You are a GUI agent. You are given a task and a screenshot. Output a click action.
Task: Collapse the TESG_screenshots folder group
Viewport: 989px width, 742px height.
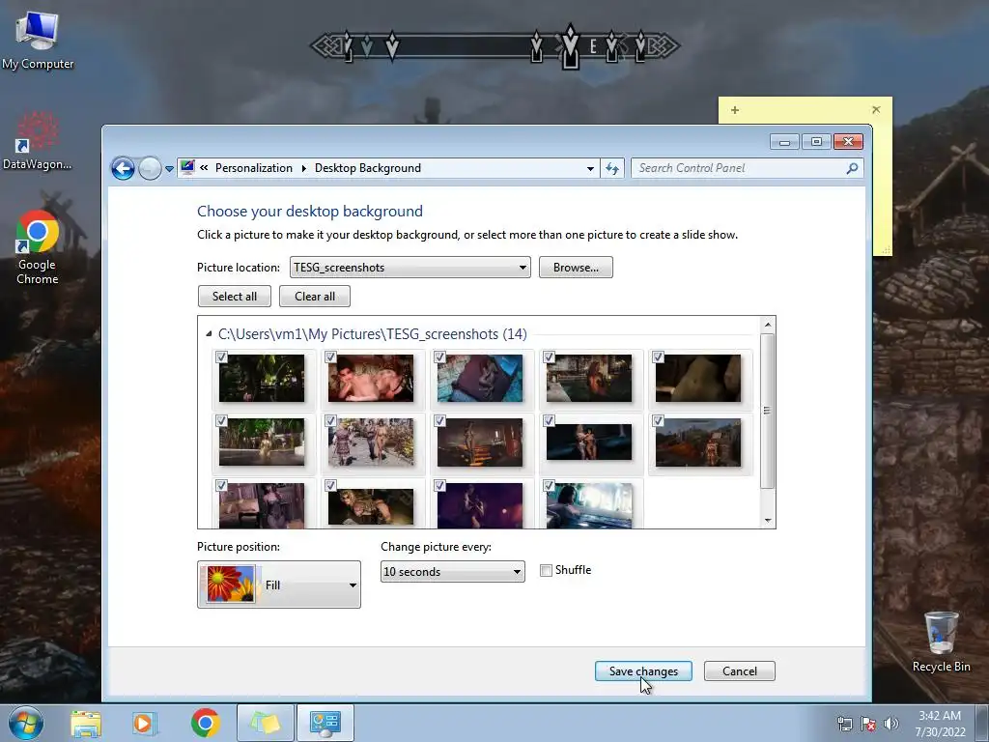pyautogui.click(x=209, y=333)
